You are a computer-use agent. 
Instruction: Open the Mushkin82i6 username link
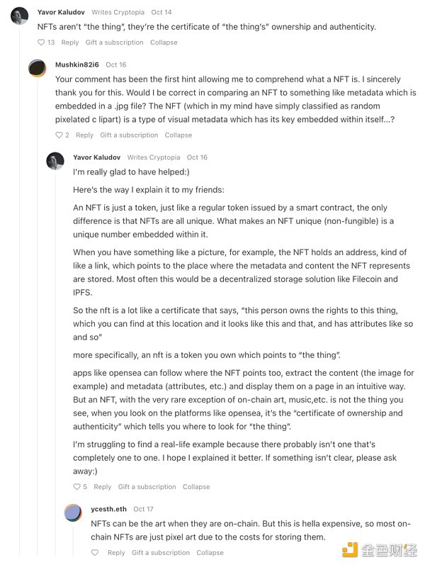click(x=77, y=65)
